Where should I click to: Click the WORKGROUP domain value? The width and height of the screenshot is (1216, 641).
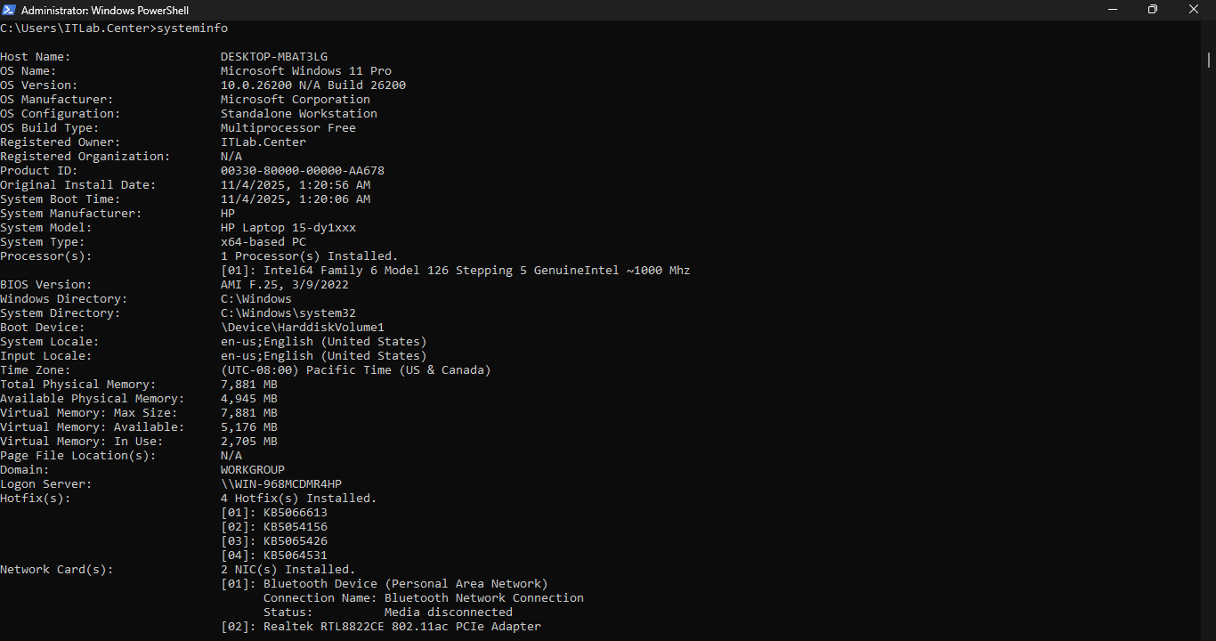click(x=252, y=470)
